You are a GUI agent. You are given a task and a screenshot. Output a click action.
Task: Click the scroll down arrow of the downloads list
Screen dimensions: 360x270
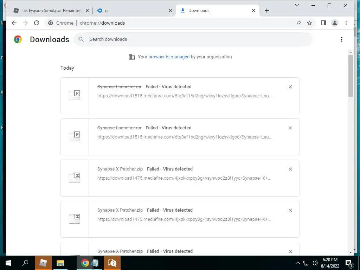point(351,252)
